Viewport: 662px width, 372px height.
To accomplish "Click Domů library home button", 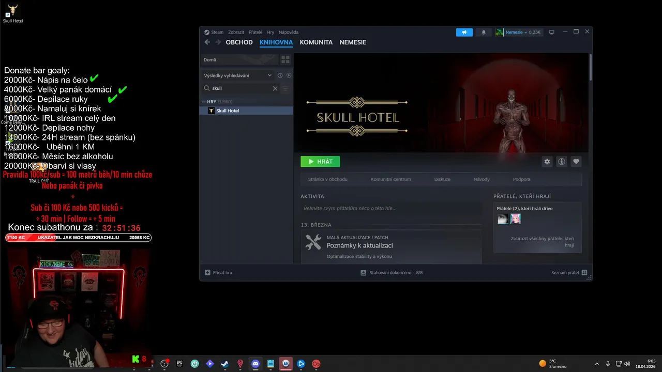I will point(240,60).
